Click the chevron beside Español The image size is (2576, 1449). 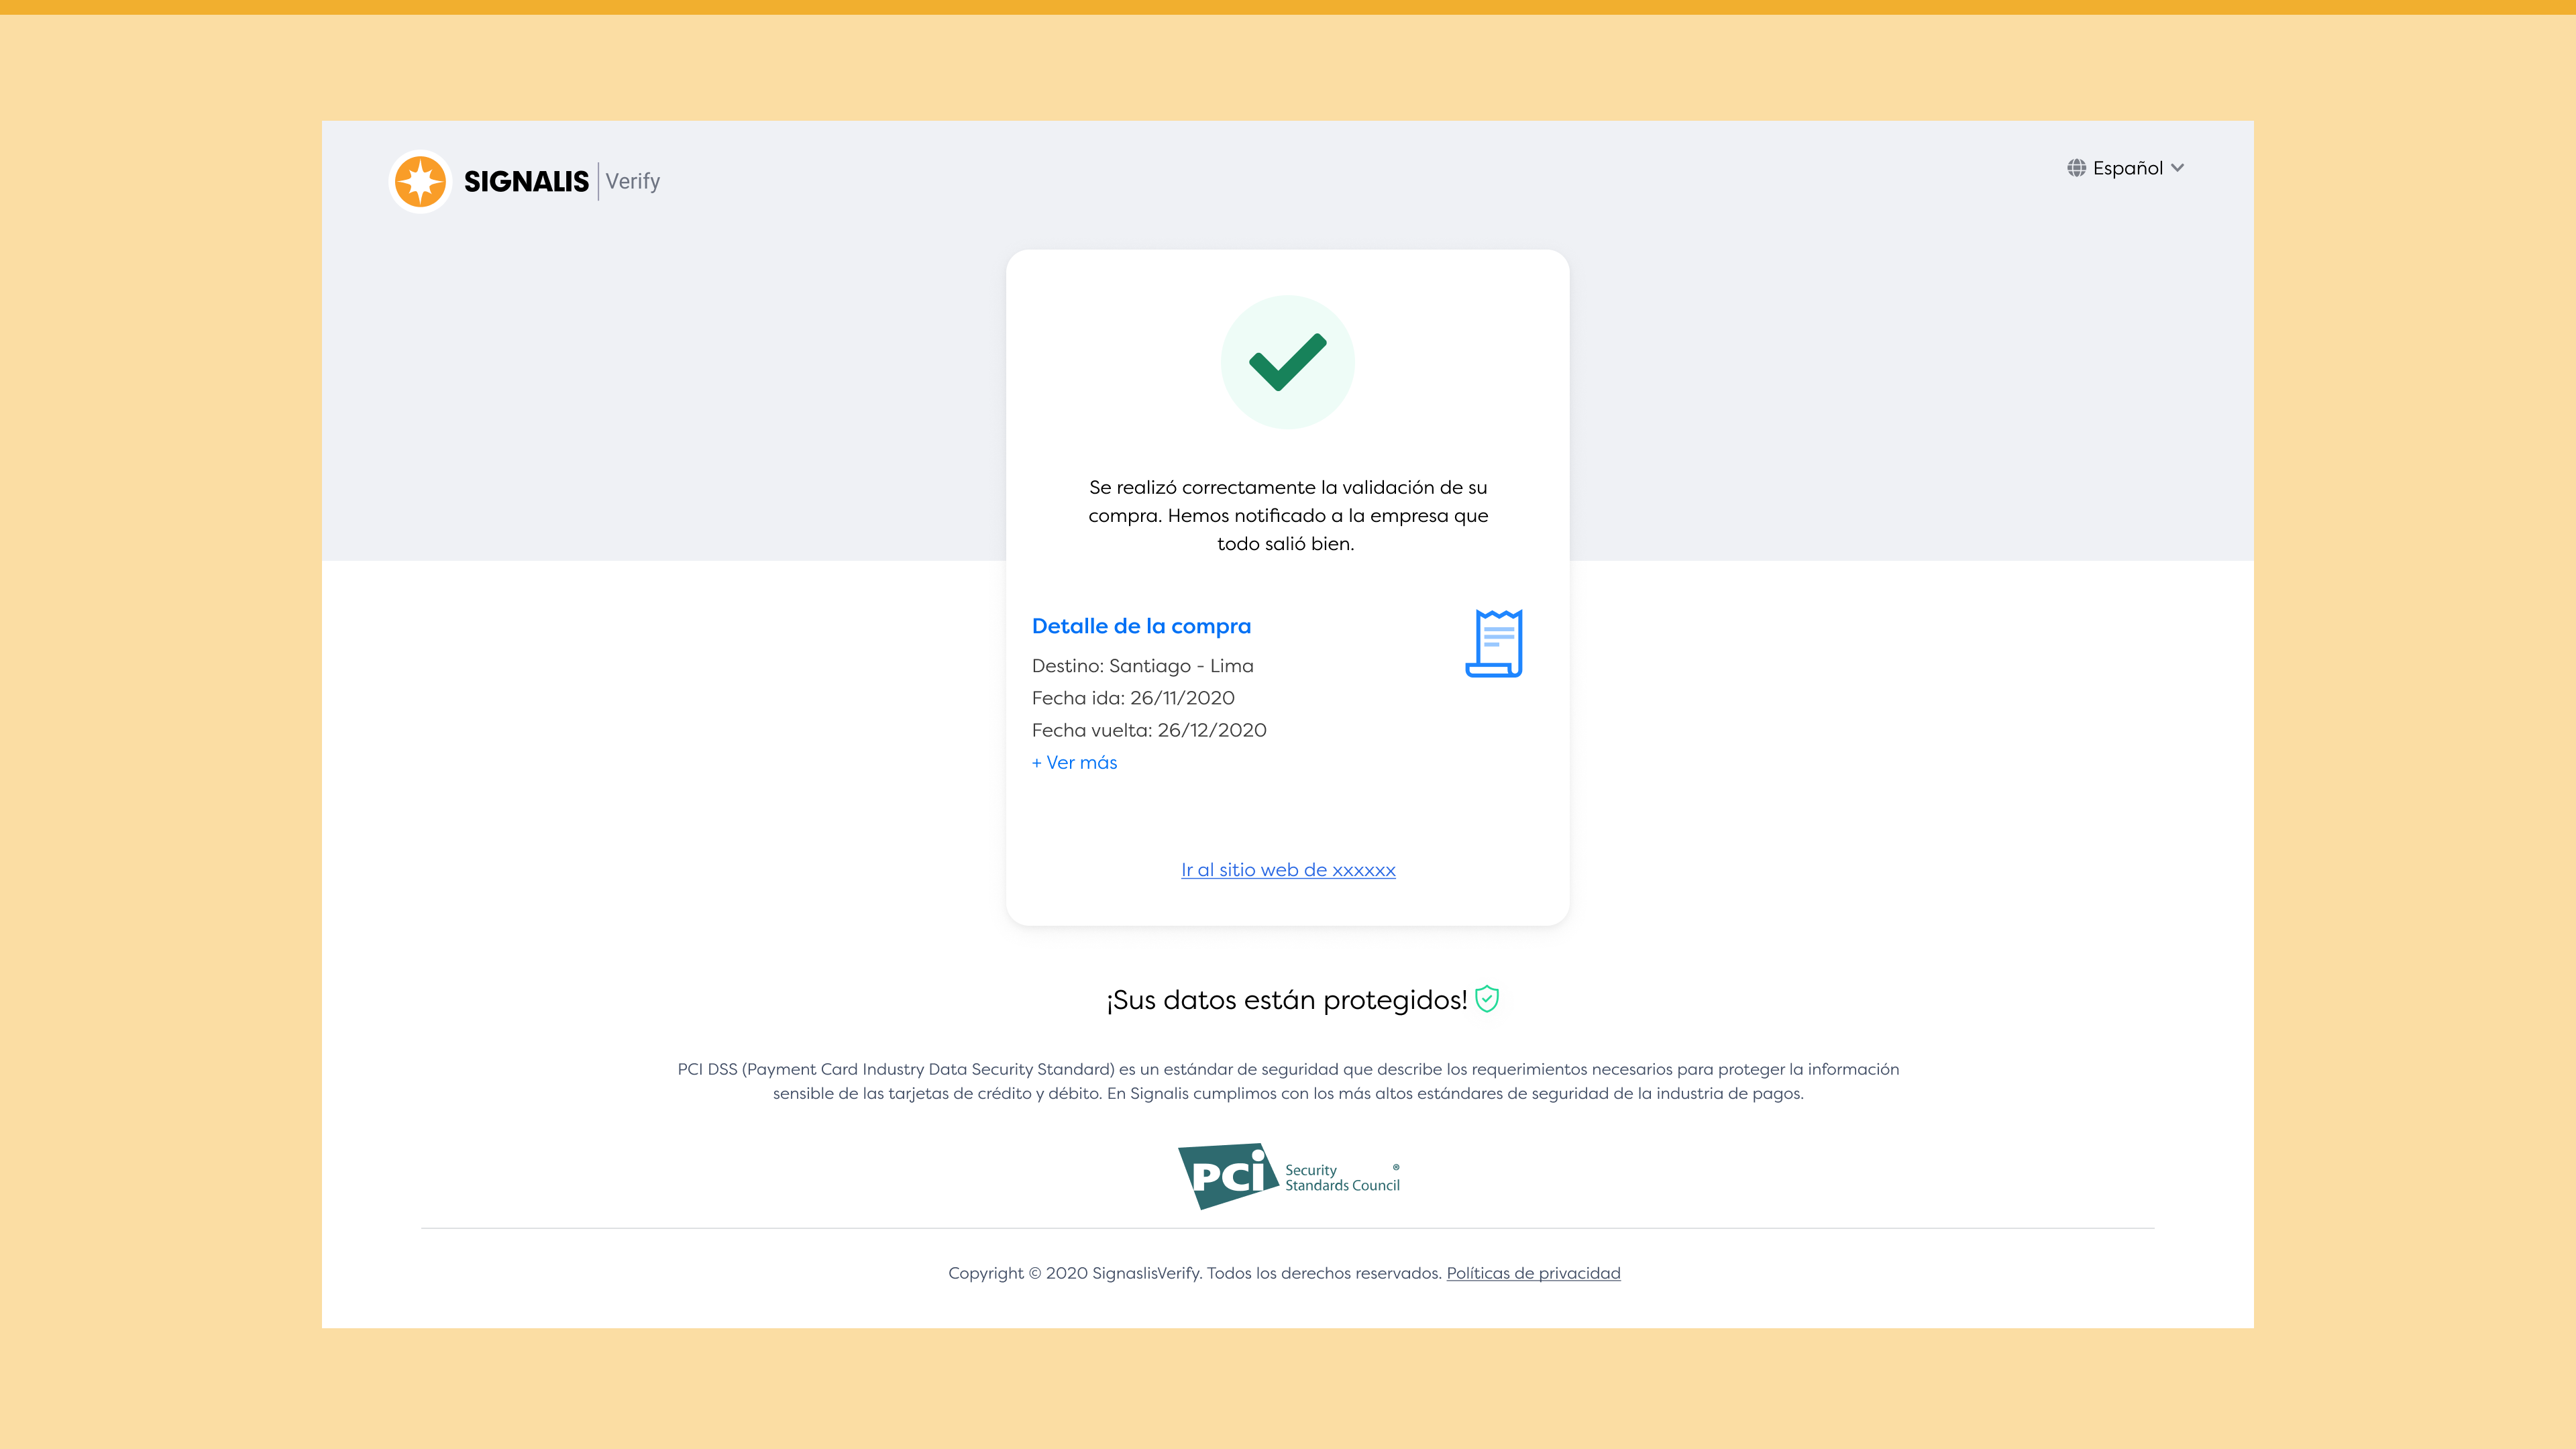tap(2178, 168)
